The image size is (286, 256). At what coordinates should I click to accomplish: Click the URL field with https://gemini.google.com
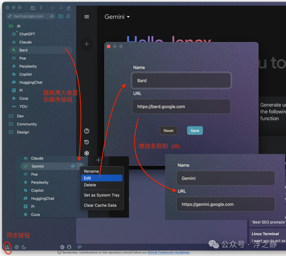[226, 204]
